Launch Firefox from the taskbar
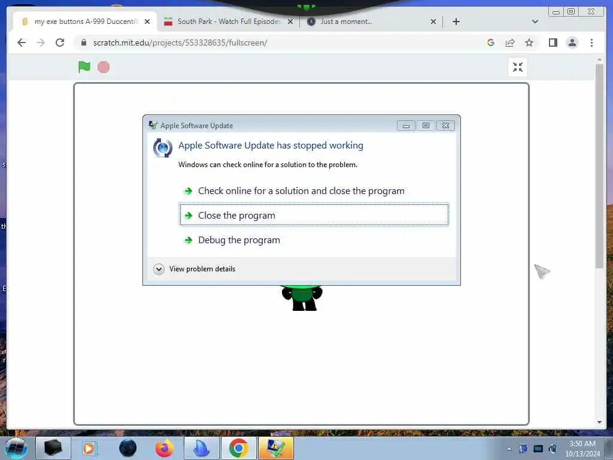 click(x=165, y=448)
